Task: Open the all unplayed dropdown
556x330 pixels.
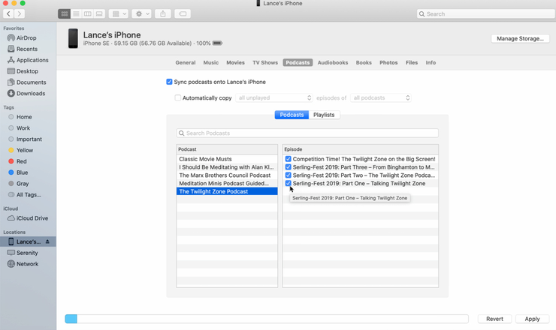Action: coord(274,97)
